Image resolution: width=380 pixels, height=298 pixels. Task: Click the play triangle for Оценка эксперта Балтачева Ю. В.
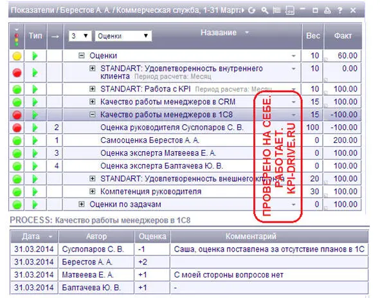pyautogui.click(x=35, y=166)
